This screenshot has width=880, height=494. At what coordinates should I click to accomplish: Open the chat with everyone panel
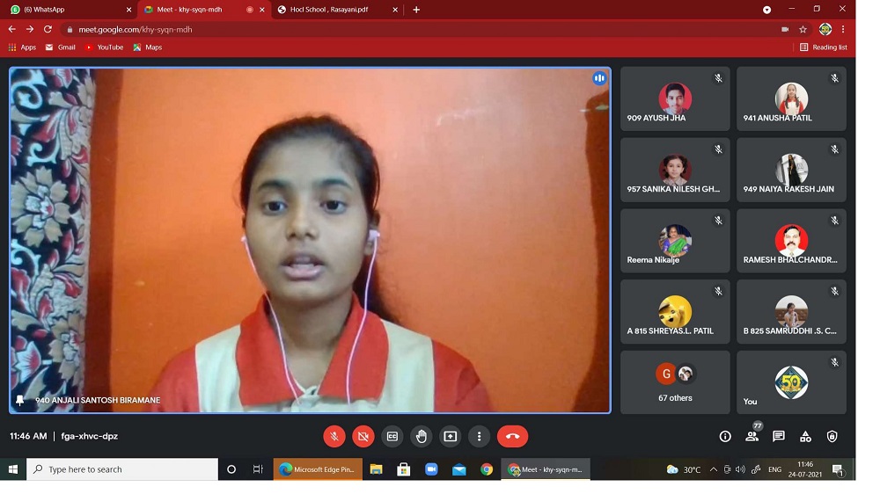point(779,436)
